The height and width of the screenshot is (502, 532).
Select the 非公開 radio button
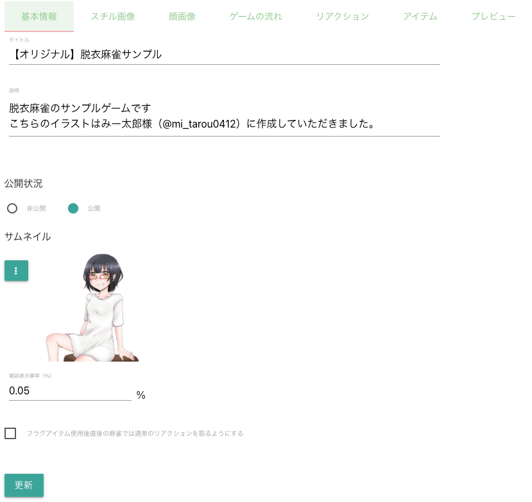[x=12, y=208]
